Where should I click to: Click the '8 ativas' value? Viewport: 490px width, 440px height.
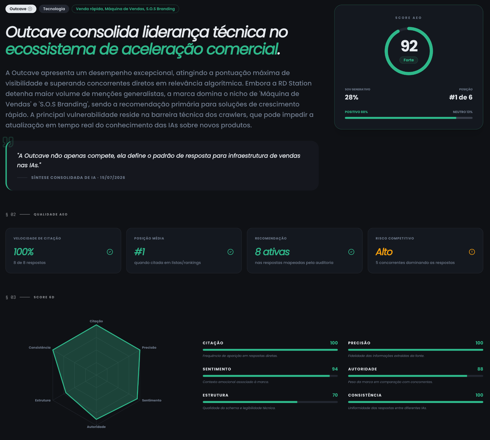(272, 252)
